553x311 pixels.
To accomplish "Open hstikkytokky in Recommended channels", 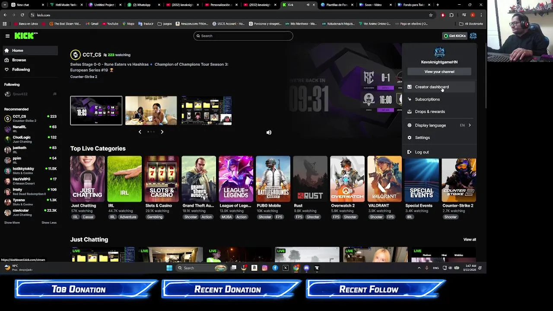I will pos(30,171).
